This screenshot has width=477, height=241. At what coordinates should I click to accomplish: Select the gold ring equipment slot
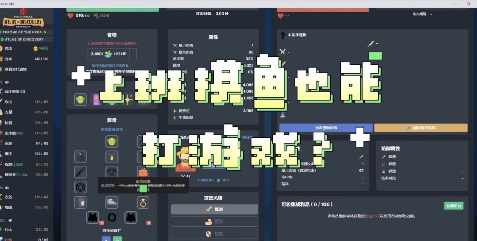pos(143,202)
